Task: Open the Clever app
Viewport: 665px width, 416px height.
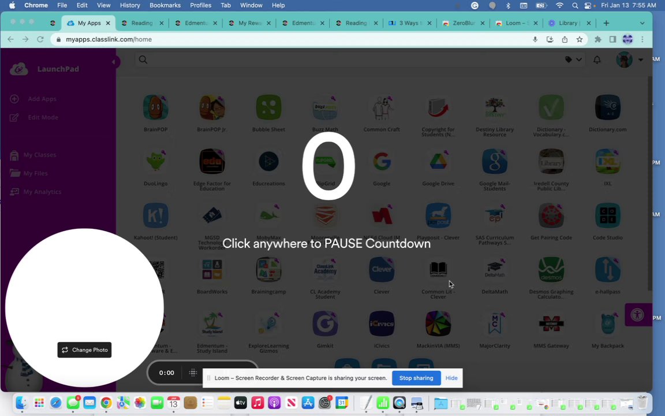Action: pos(382,270)
